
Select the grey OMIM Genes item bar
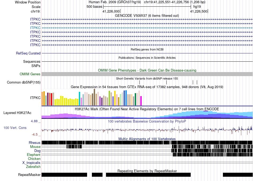click(x=147, y=74)
